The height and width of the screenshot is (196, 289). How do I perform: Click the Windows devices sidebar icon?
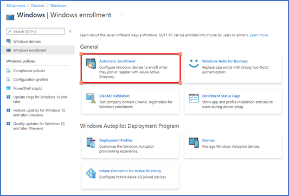9,41
